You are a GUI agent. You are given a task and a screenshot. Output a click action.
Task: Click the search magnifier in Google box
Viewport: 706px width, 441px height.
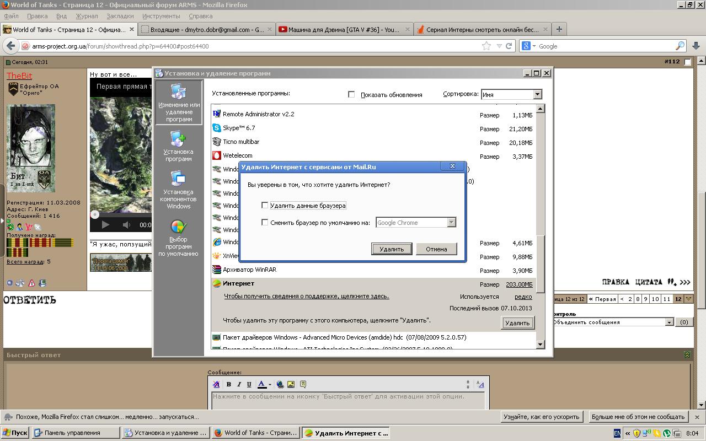680,46
